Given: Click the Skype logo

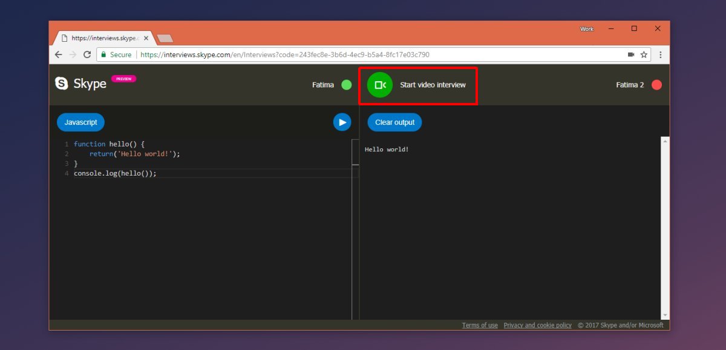Looking at the screenshot, I should (80, 84).
